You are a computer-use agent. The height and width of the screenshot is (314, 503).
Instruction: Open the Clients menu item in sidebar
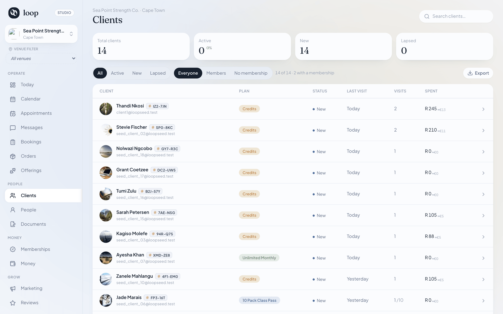[43, 196]
